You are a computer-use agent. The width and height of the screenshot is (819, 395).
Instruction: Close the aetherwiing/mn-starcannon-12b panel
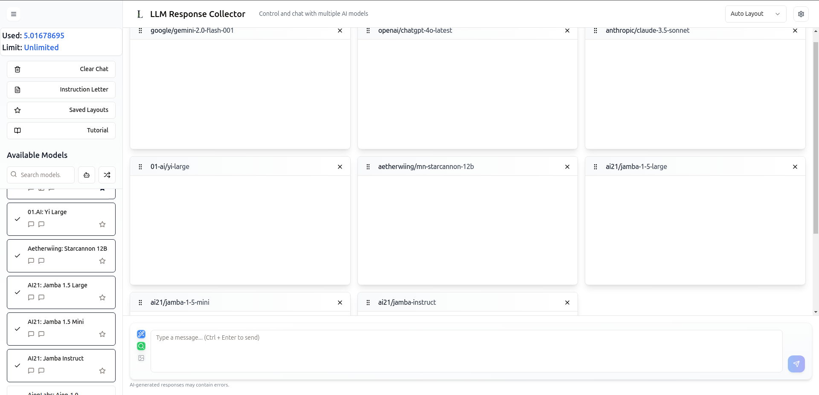click(x=567, y=167)
